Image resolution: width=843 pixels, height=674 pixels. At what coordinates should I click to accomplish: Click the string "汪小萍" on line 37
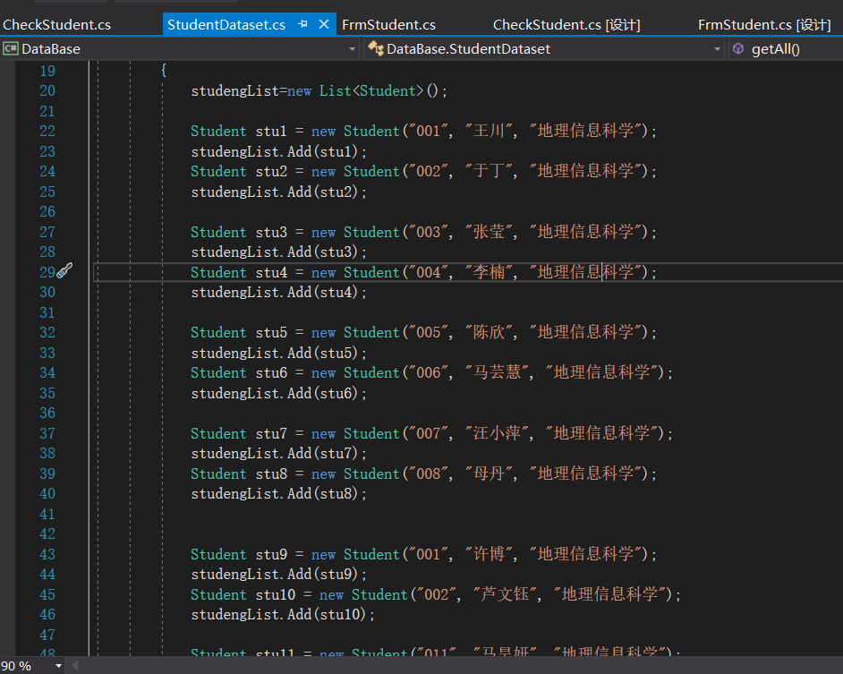coord(497,433)
